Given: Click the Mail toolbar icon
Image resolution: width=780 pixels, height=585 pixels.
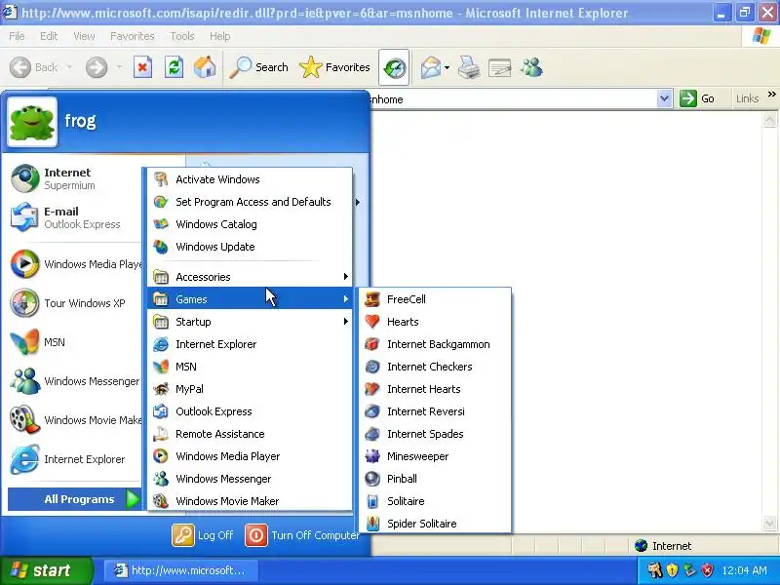Looking at the screenshot, I should (431, 67).
